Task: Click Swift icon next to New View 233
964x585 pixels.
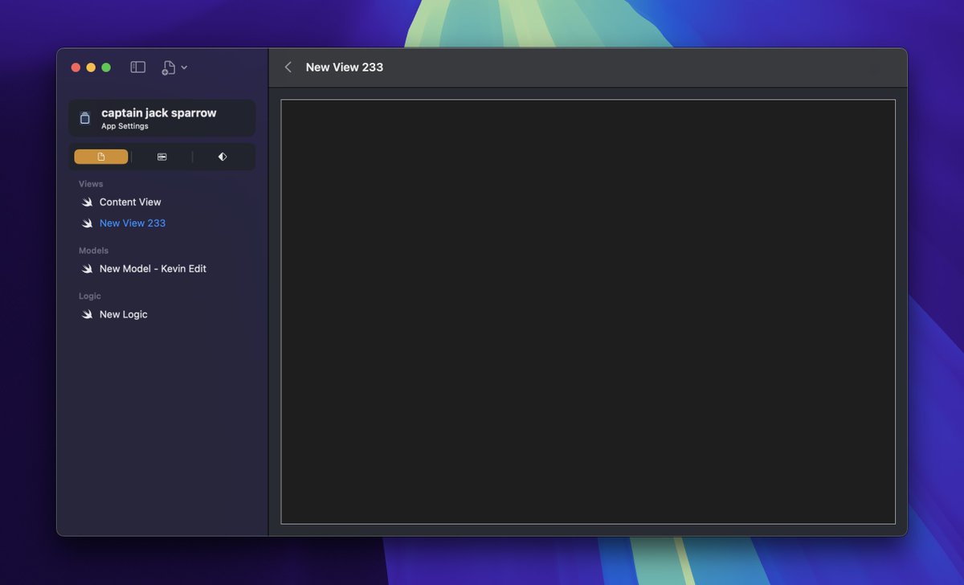Action: (x=87, y=223)
